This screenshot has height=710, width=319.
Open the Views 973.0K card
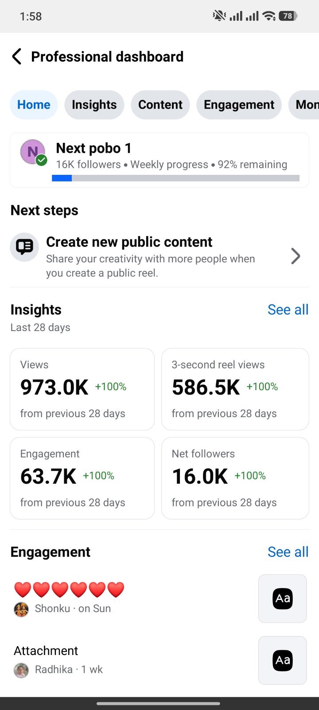82,389
